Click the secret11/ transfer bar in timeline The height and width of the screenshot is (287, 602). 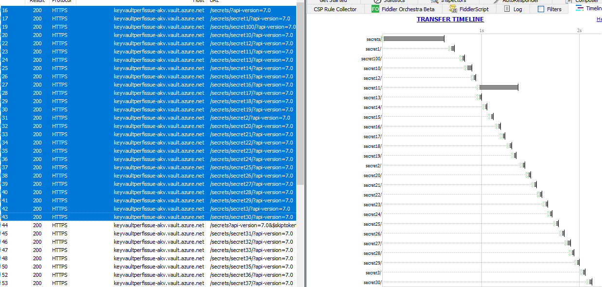[498, 88]
